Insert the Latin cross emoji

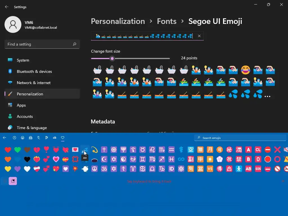[x=104, y=150]
